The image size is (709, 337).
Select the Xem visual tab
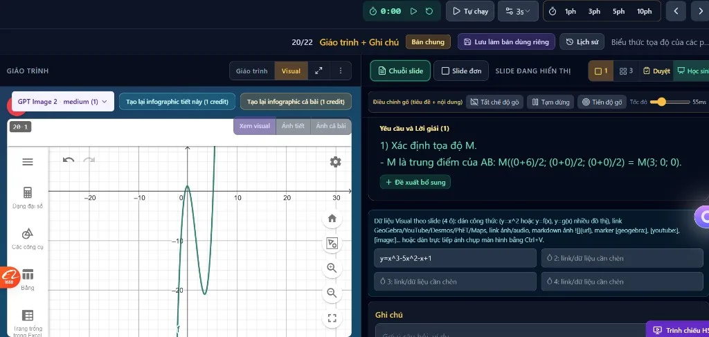coord(255,126)
